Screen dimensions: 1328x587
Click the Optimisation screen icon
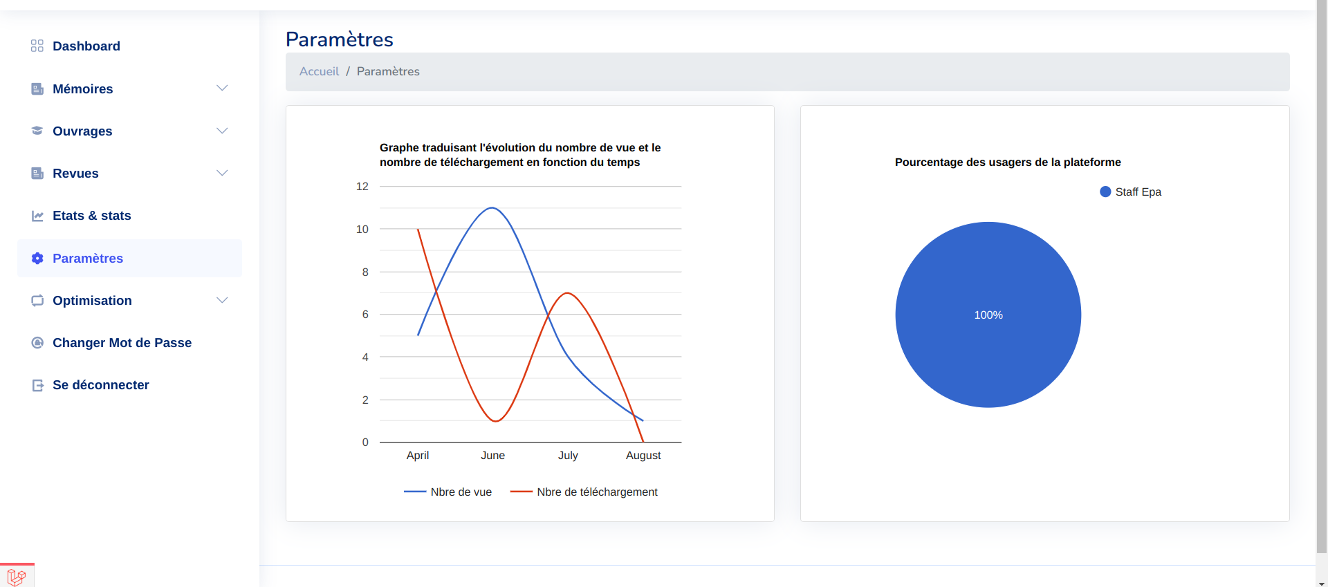coord(37,300)
